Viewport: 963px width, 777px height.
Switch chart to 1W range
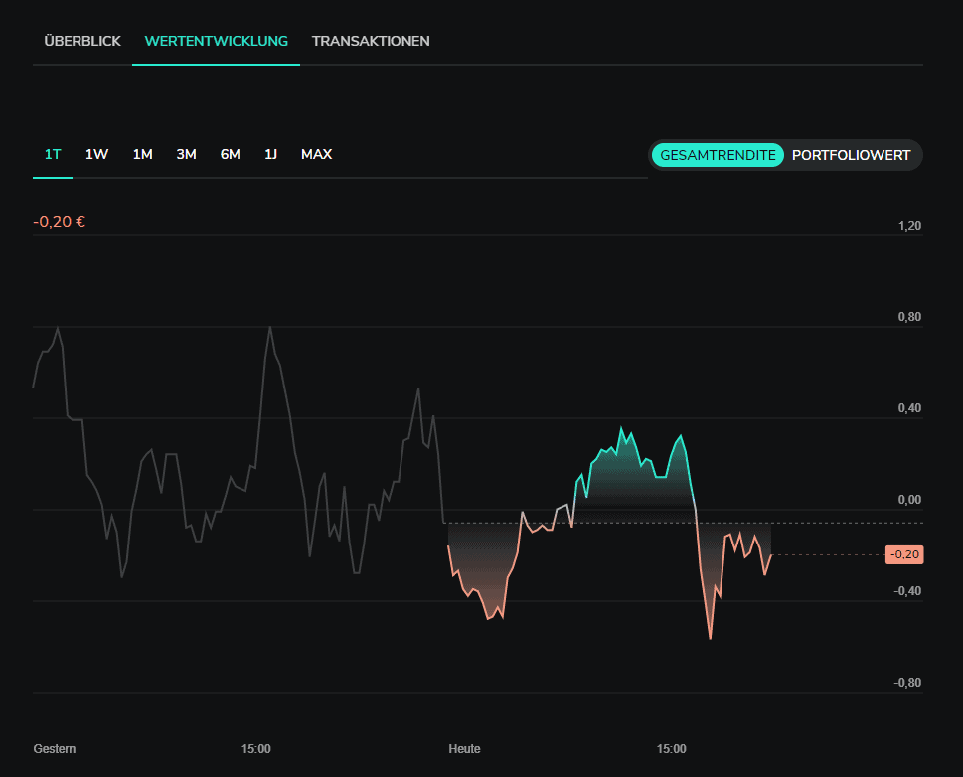96,154
